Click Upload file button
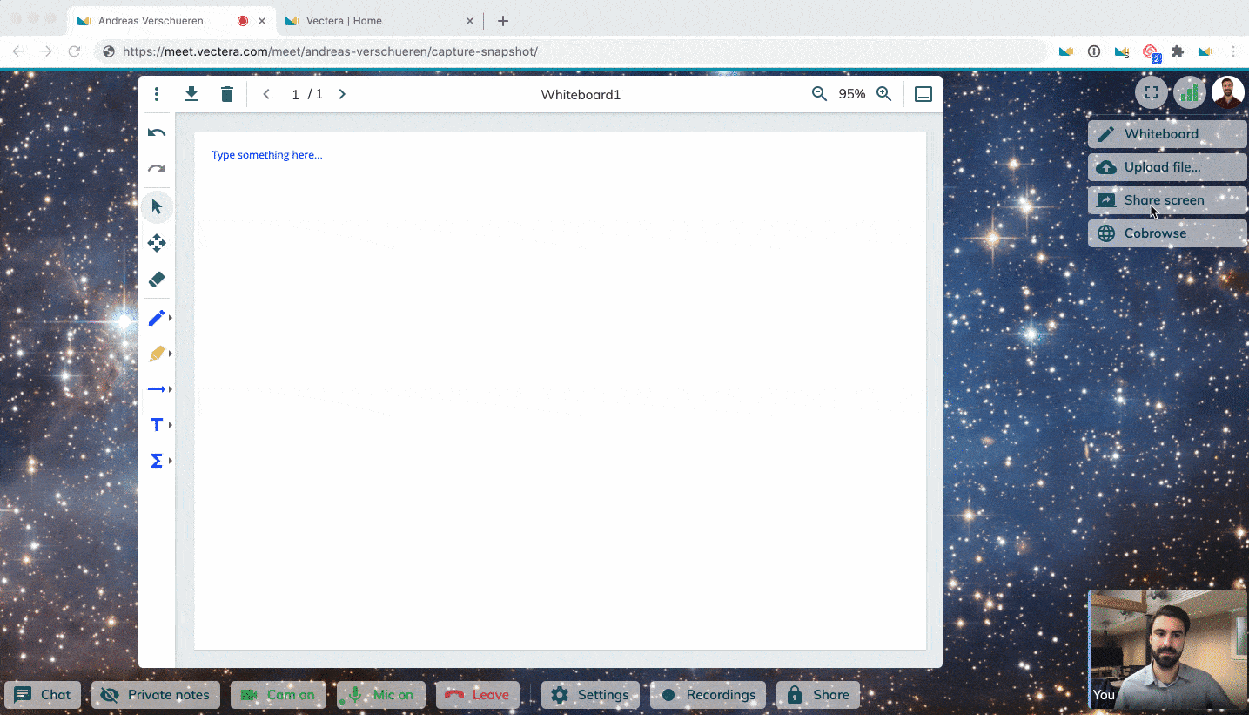 click(1167, 167)
